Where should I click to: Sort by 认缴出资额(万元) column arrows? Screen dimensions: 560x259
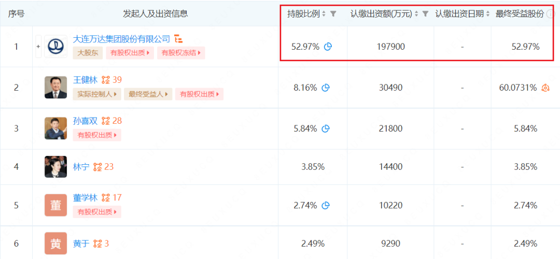pos(416,14)
